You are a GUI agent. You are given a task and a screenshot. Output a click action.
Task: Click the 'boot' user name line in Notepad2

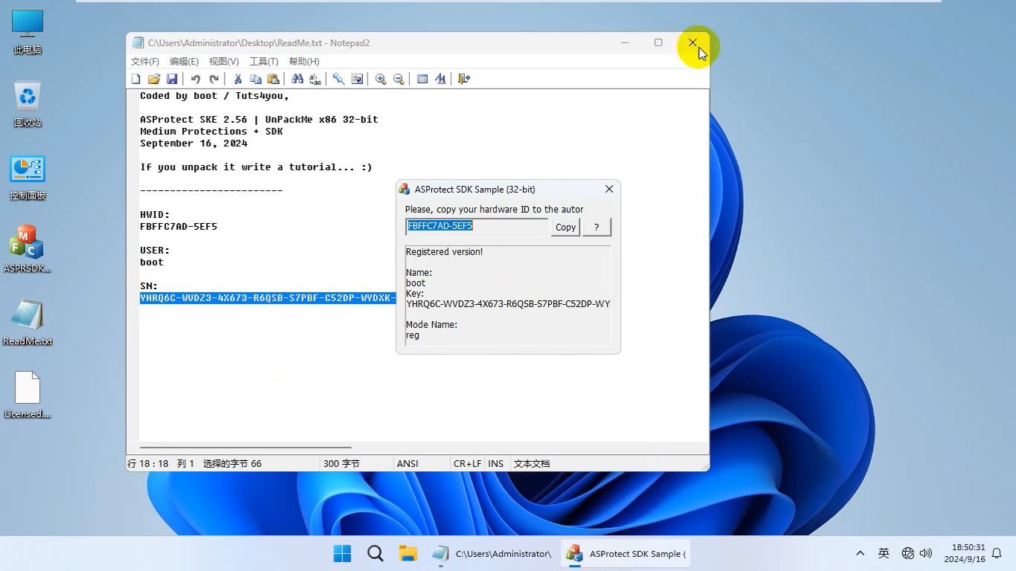[x=152, y=262]
